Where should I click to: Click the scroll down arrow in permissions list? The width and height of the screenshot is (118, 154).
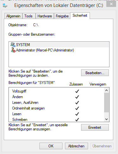pos(106,119)
